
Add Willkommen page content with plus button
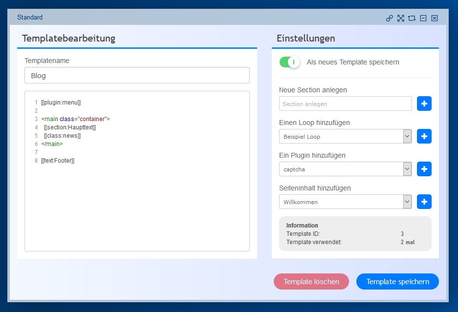click(424, 202)
